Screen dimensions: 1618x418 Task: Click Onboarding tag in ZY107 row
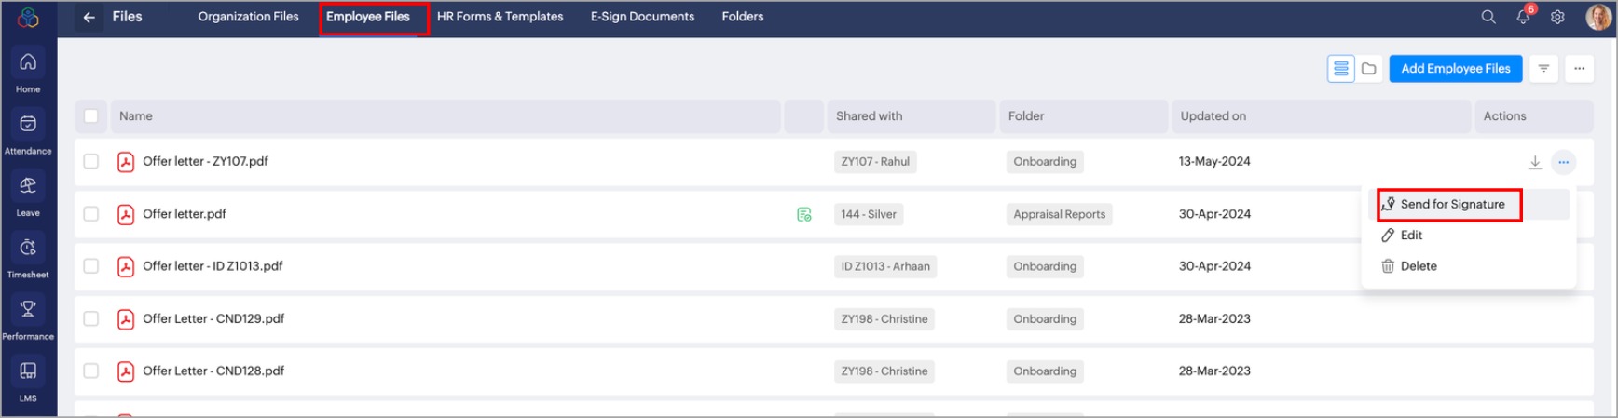click(x=1045, y=162)
